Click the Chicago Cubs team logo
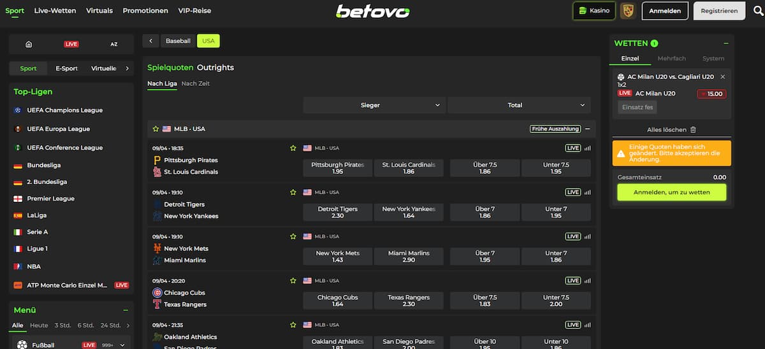The width and height of the screenshot is (765, 349). point(157,292)
